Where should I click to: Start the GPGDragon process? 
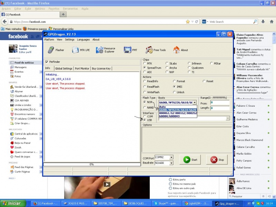tap(190, 160)
